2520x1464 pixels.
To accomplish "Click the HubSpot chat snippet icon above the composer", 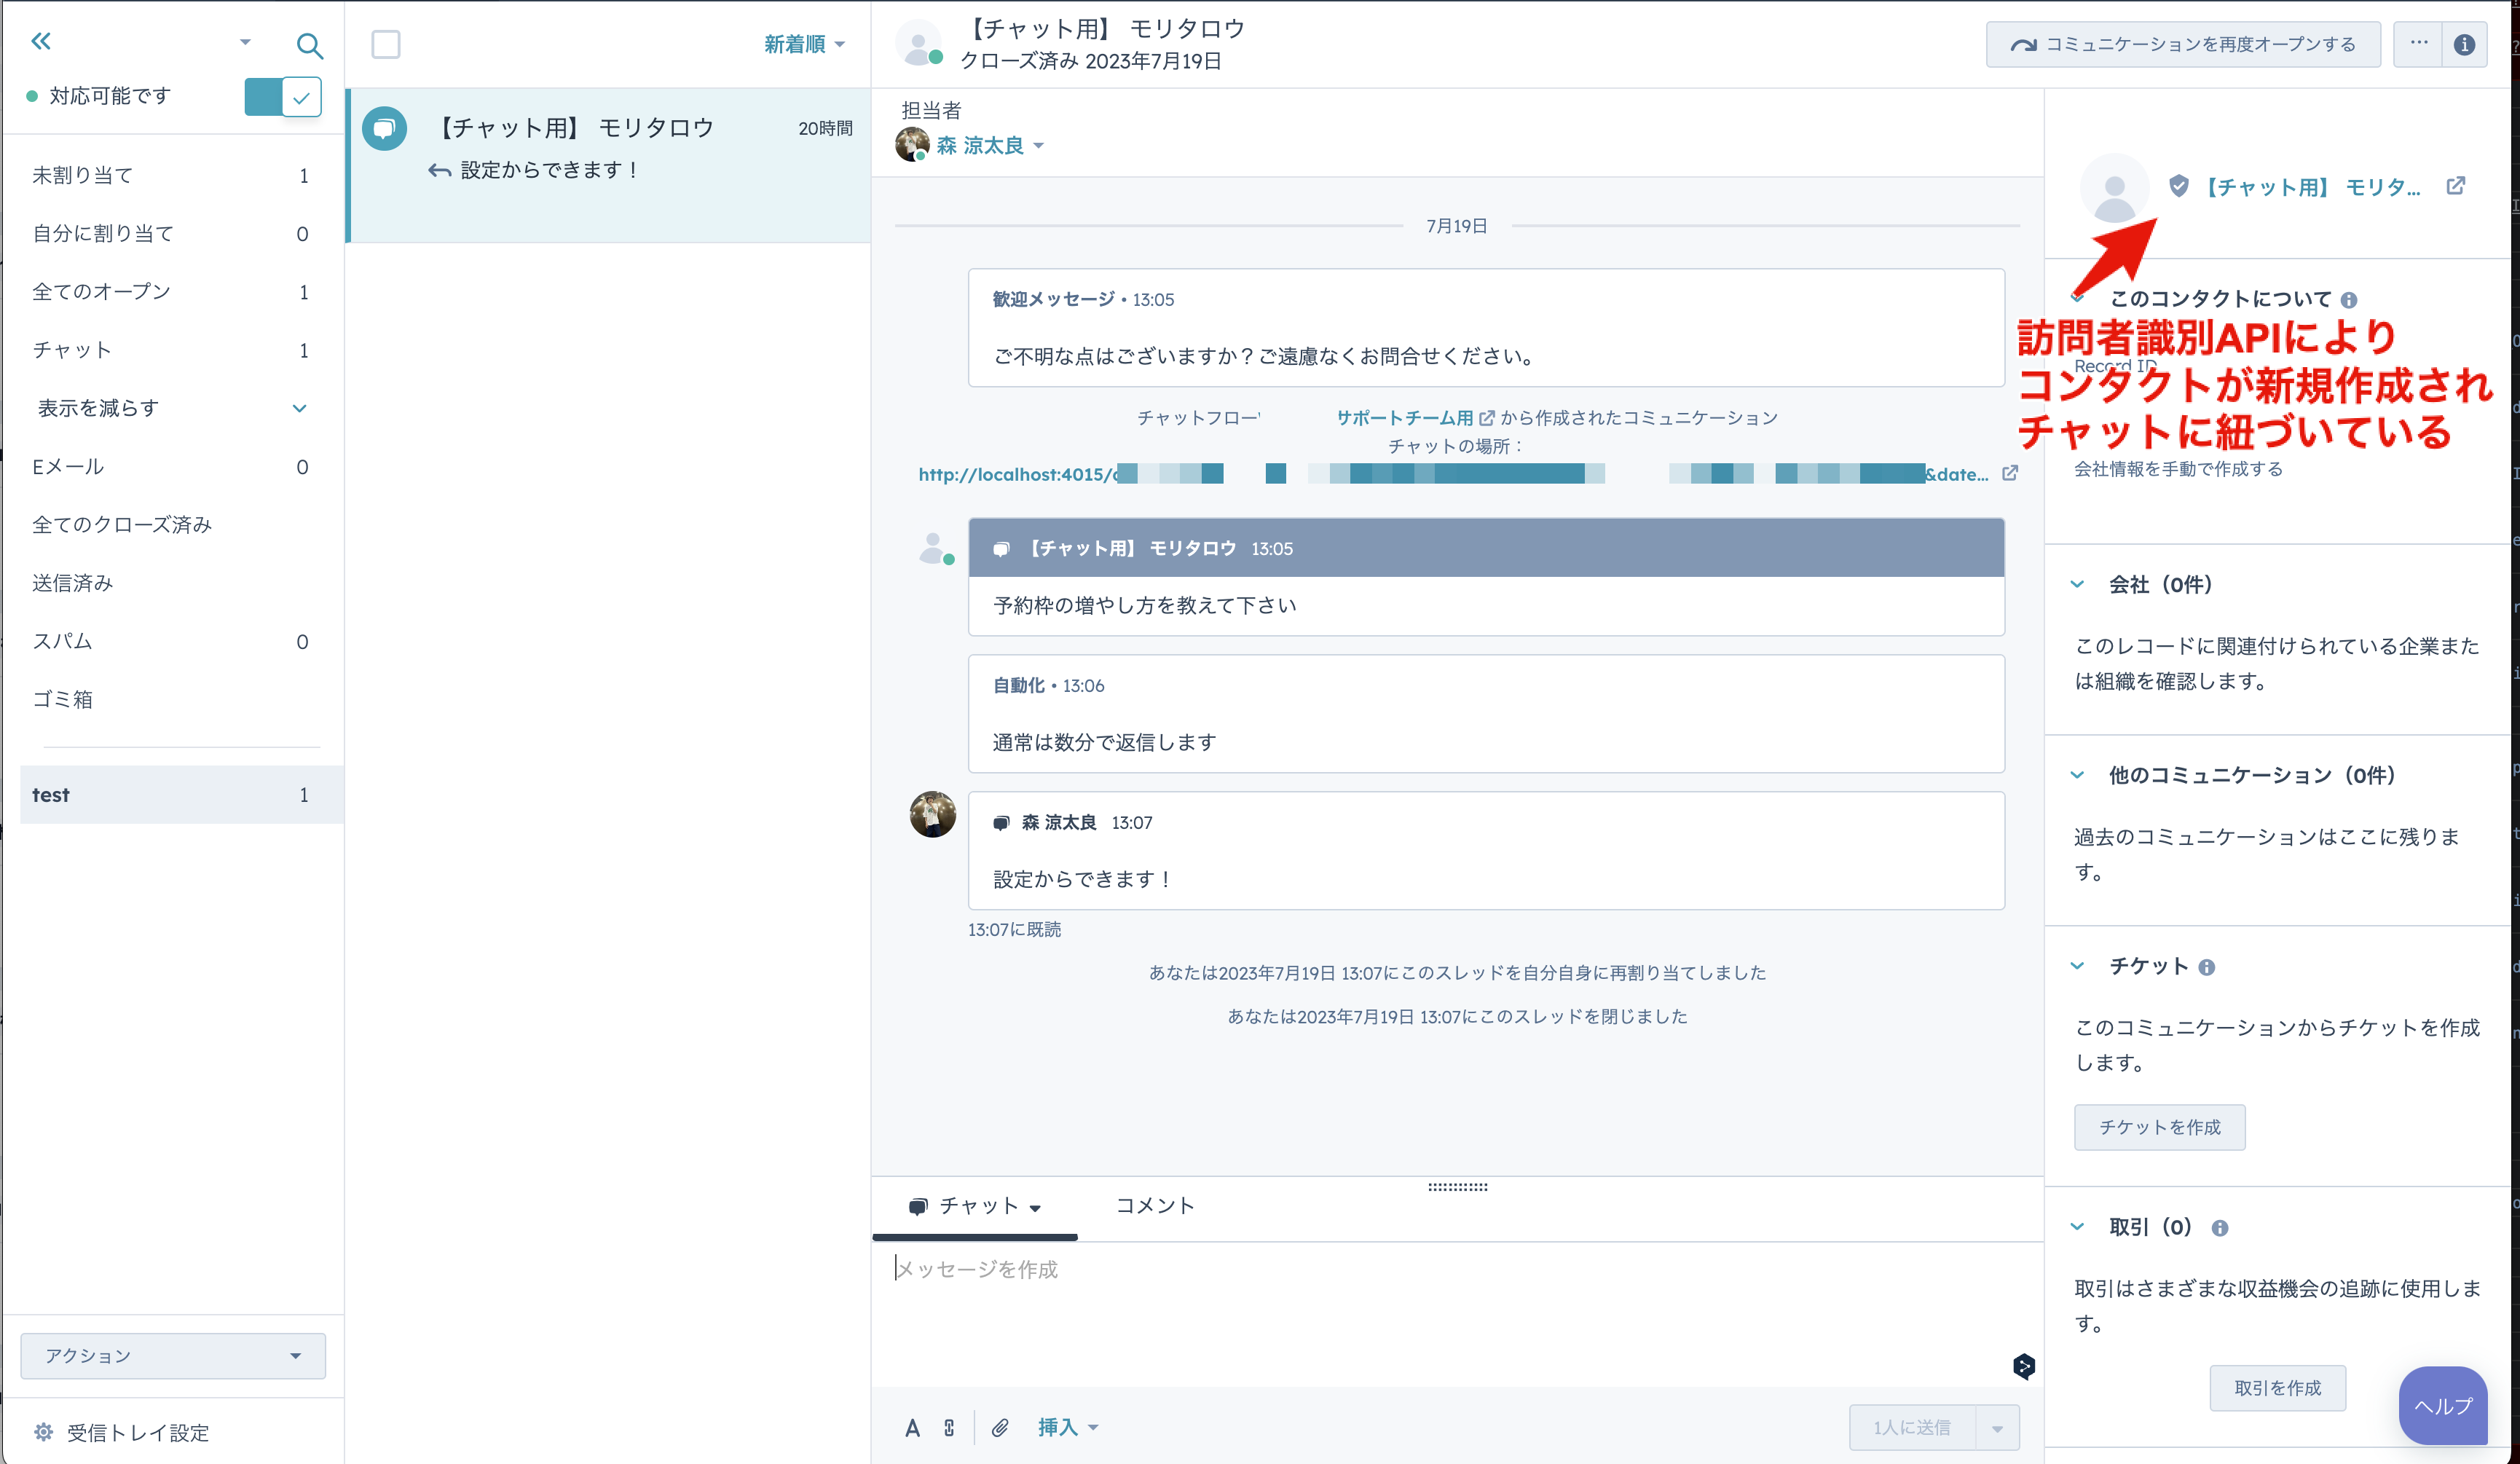I will click(2024, 1366).
